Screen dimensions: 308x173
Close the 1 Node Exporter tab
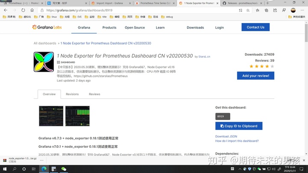tap(217, 3)
